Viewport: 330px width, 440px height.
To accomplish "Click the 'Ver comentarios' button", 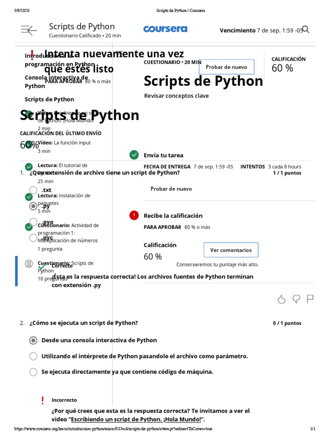I will (231, 250).
